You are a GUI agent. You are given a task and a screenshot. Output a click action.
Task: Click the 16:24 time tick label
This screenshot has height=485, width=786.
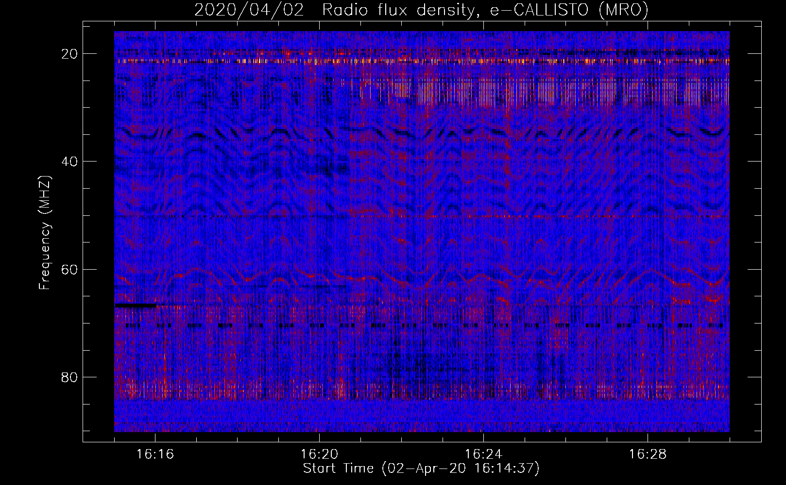click(x=484, y=454)
